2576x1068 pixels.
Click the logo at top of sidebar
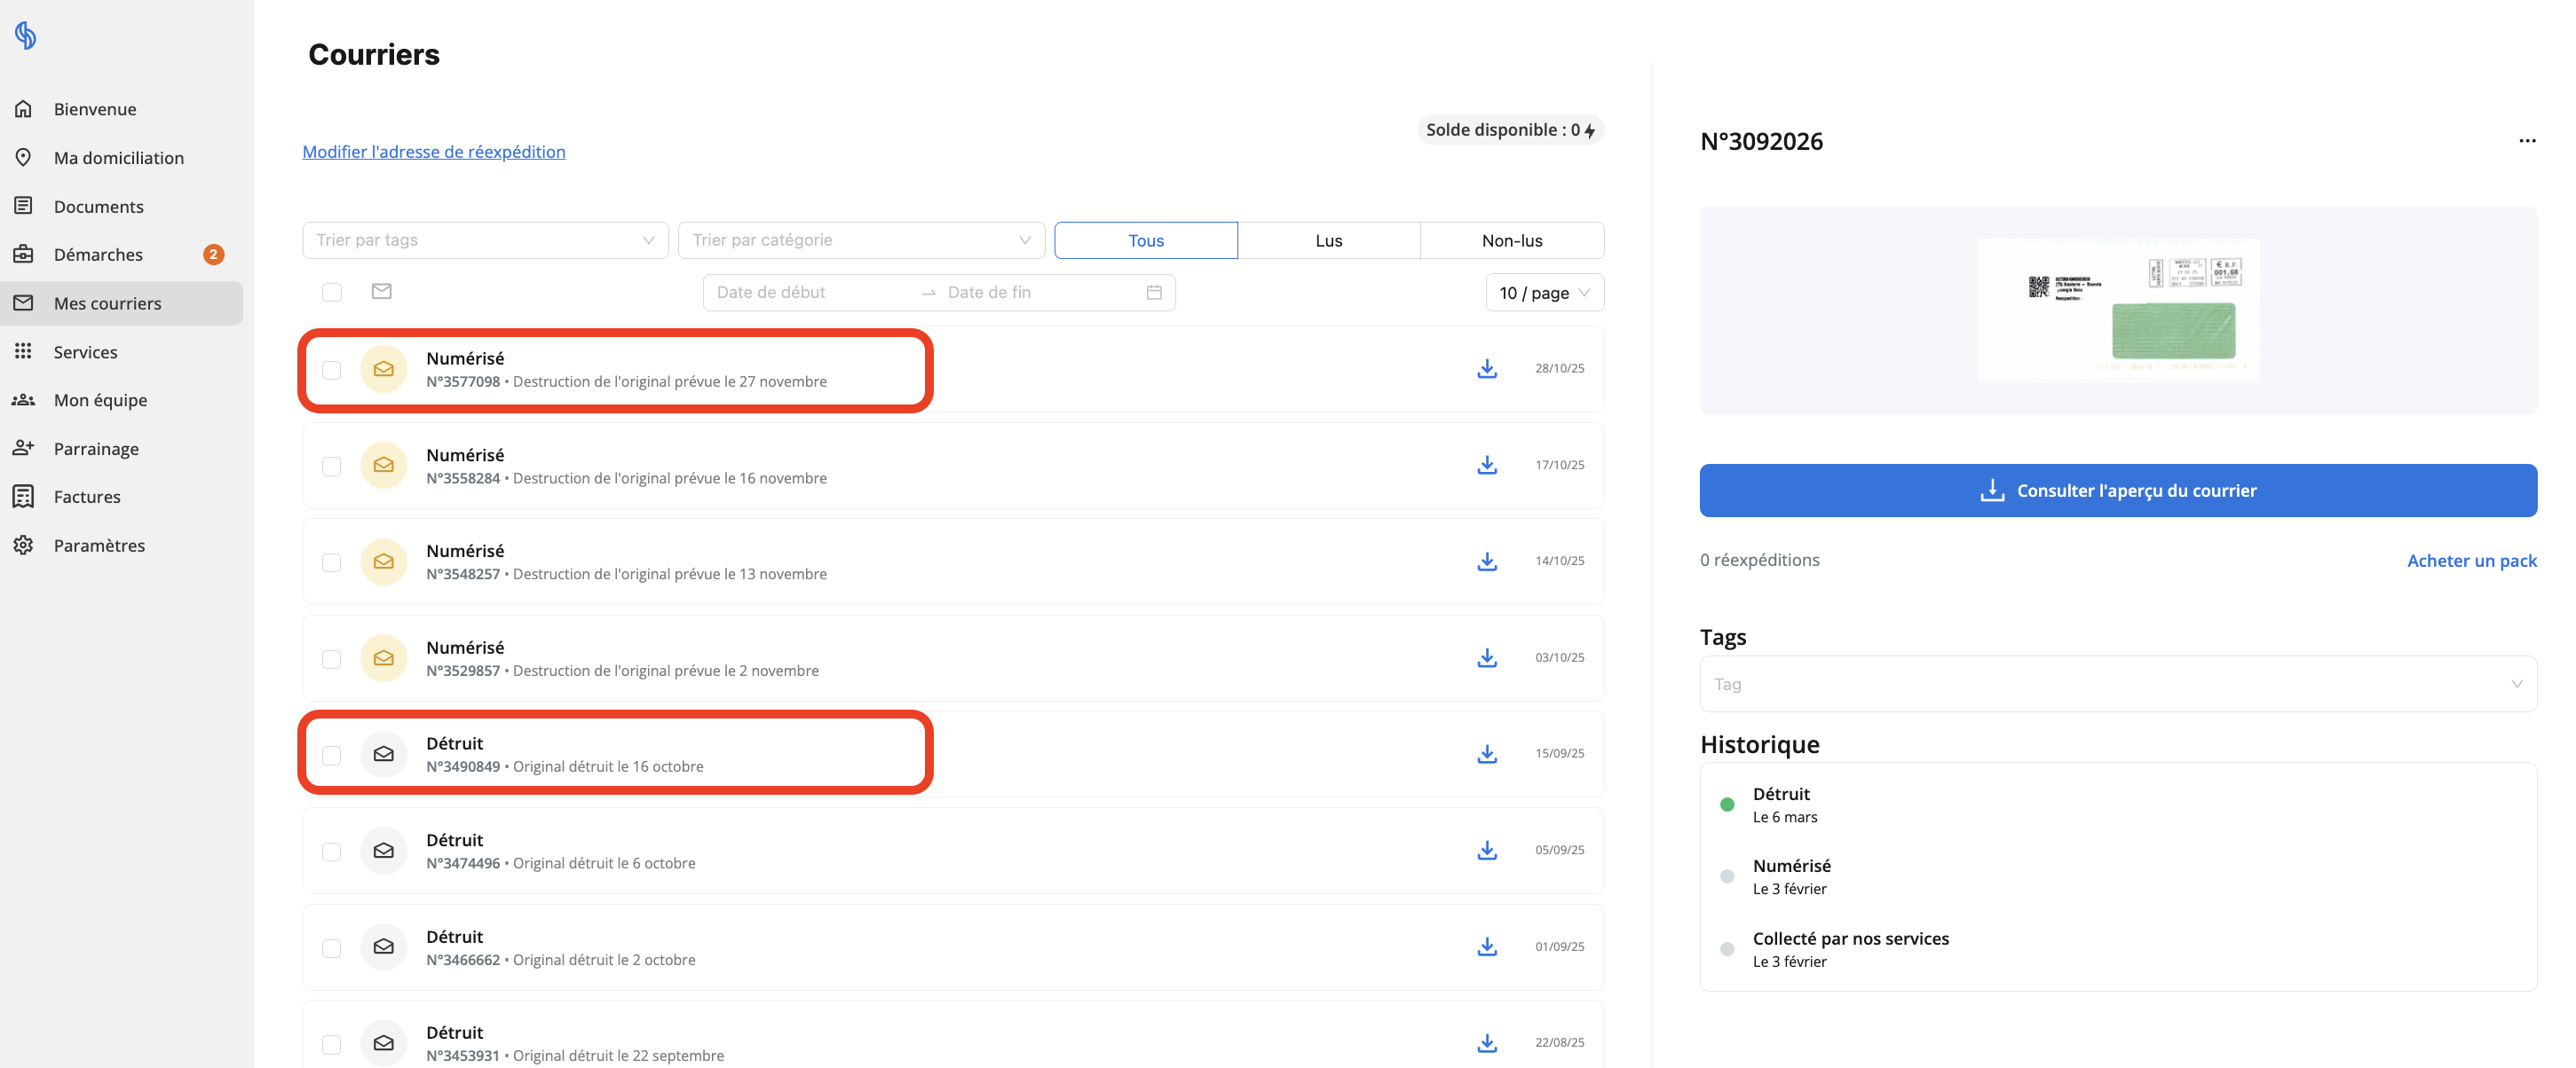pos(26,36)
